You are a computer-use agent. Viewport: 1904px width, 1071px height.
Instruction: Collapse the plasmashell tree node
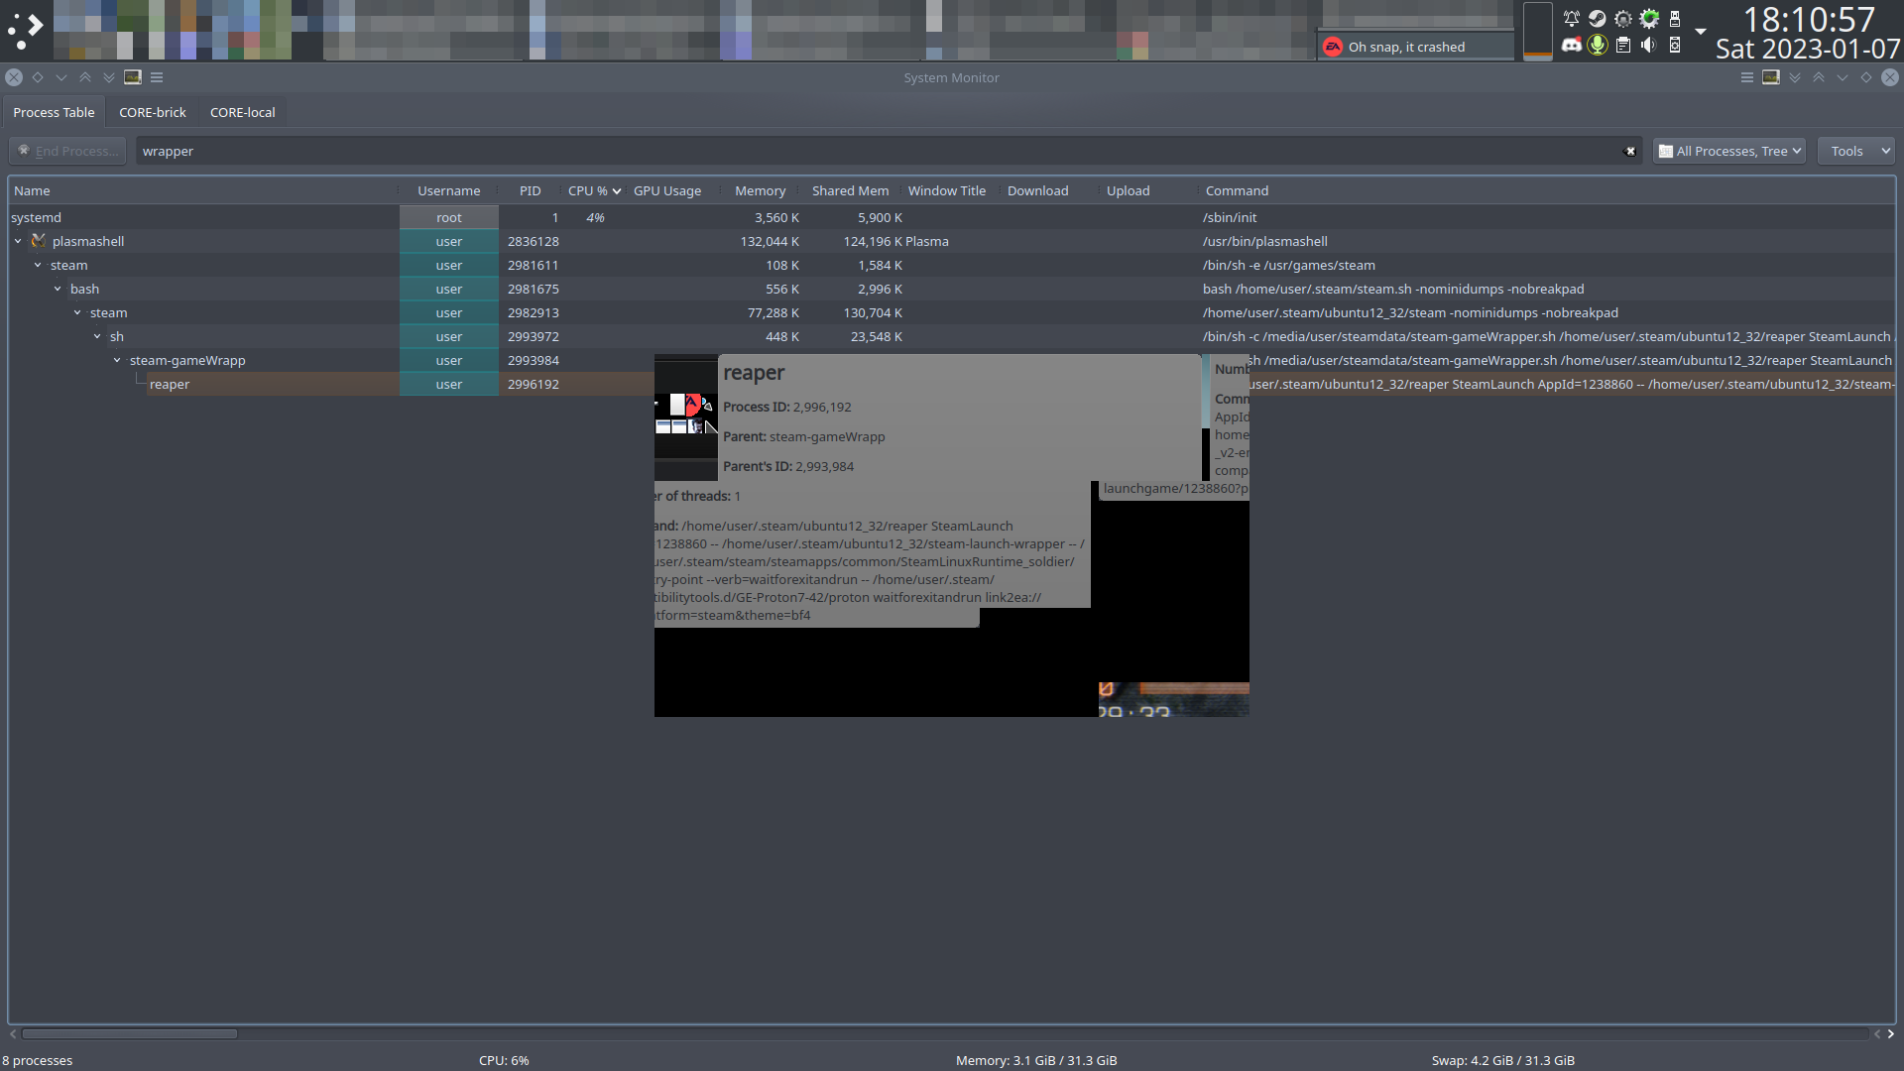tap(18, 241)
